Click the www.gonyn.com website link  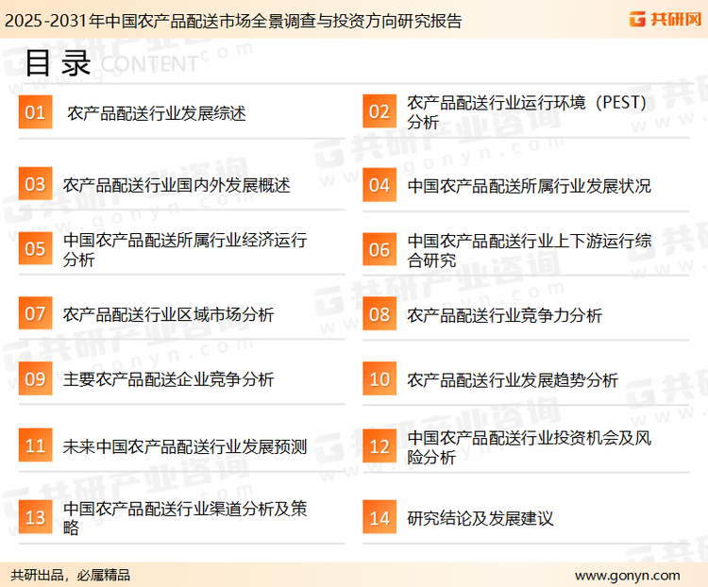coord(627,575)
